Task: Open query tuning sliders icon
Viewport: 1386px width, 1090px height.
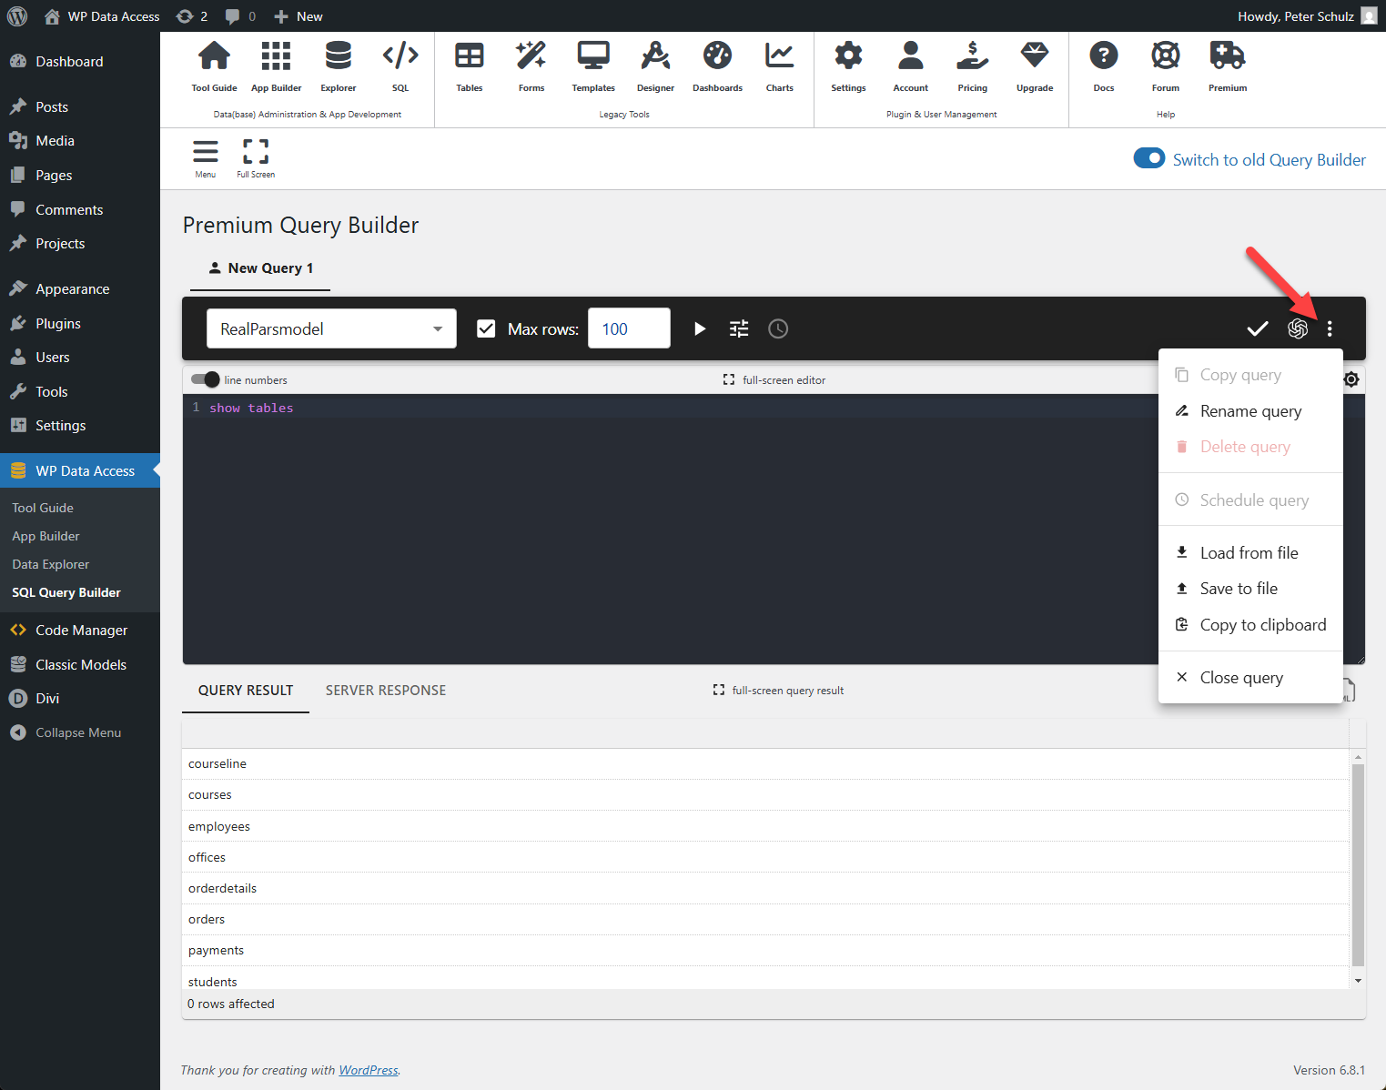Action: click(739, 328)
